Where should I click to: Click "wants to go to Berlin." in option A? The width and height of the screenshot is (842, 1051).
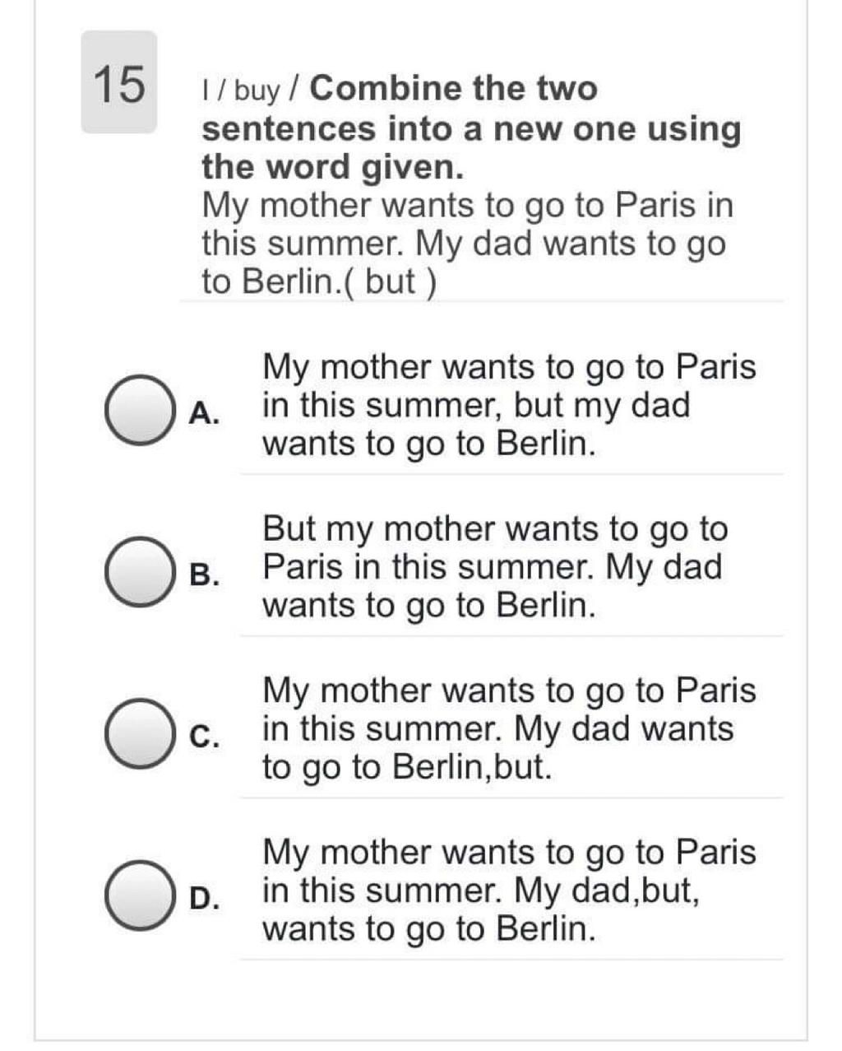[x=428, y=444]
